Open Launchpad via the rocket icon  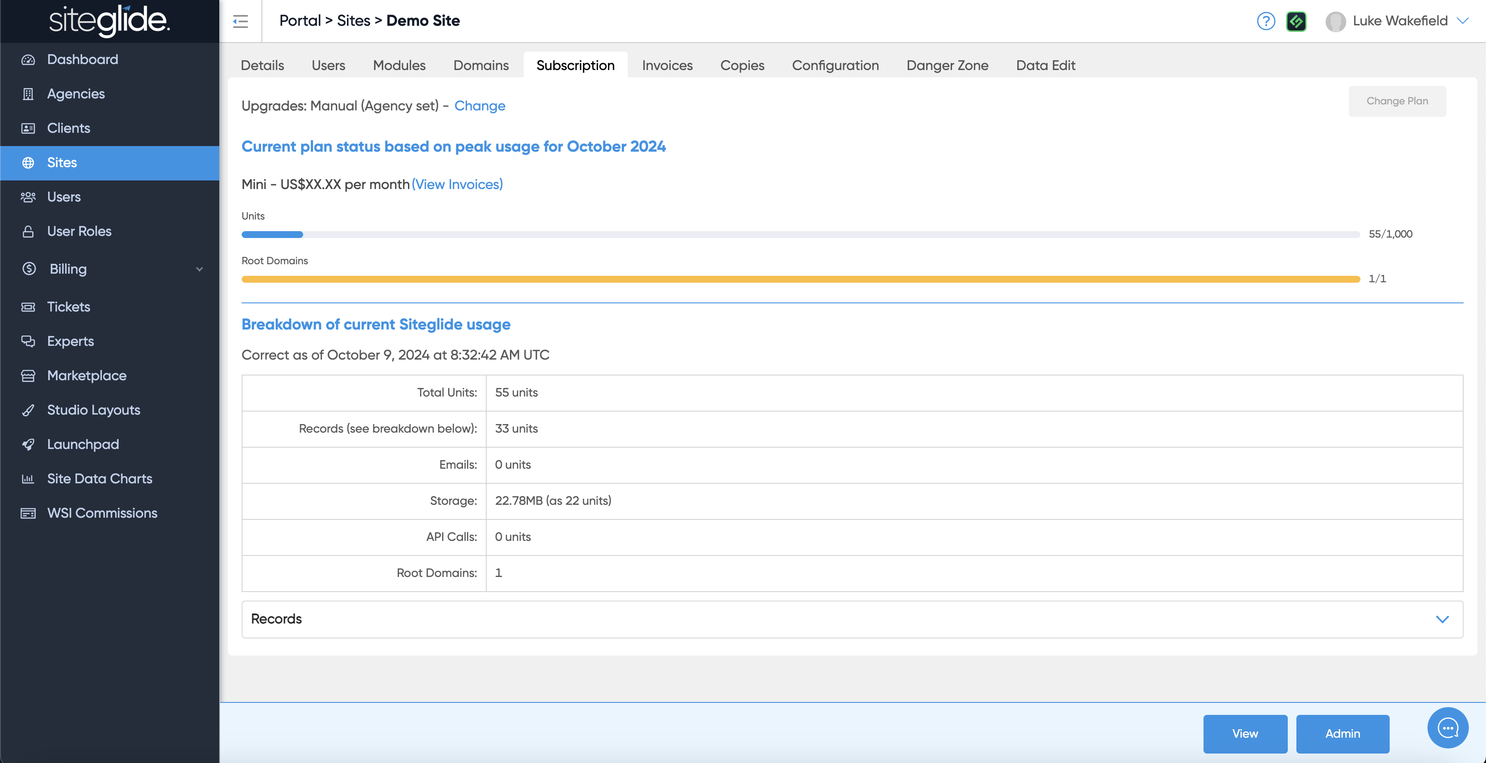(28, 444)
